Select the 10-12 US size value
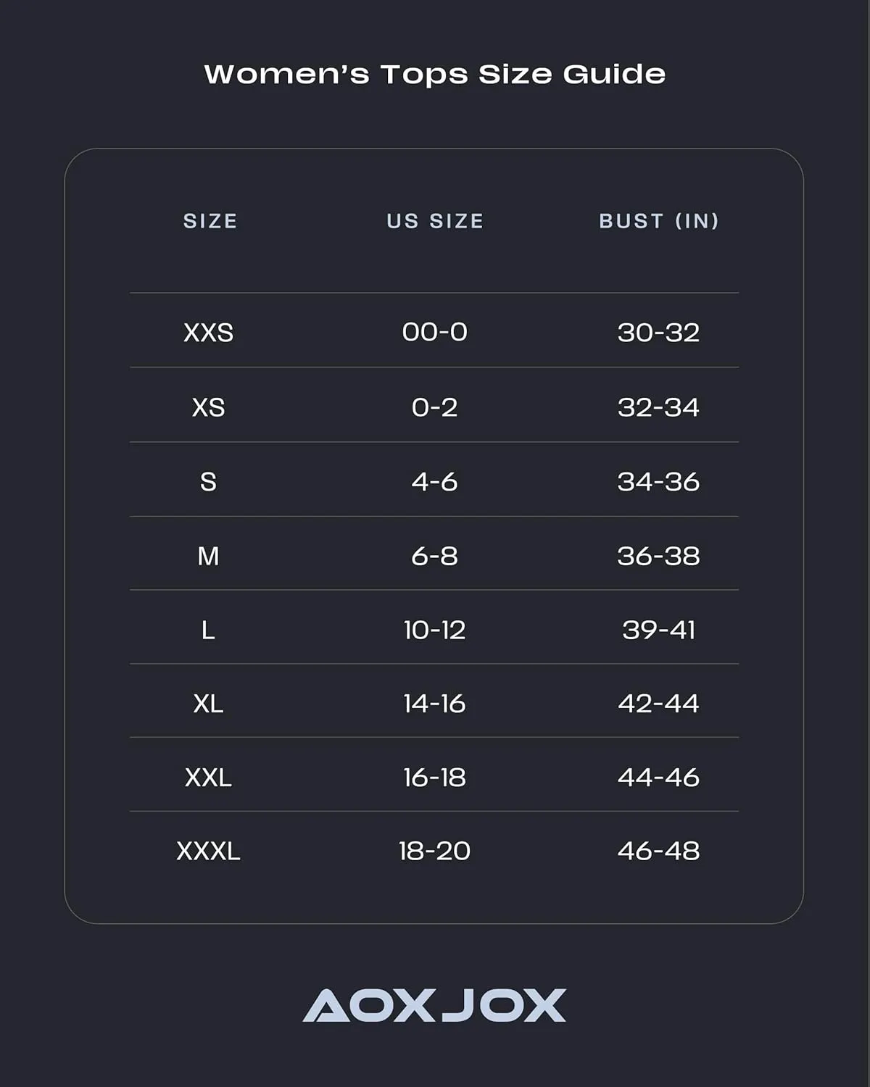Viewport: 870px width, 1087px height. [x=435, y=630]
